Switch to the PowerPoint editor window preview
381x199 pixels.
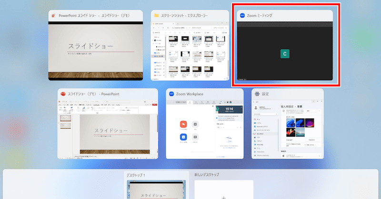(x=108, y=129)
